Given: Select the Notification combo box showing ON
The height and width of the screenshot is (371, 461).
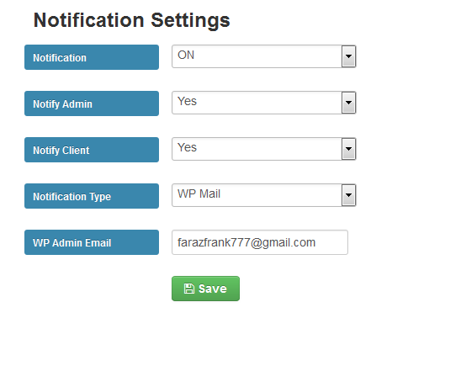Looking at the screenshot, I should coord(263,56).
